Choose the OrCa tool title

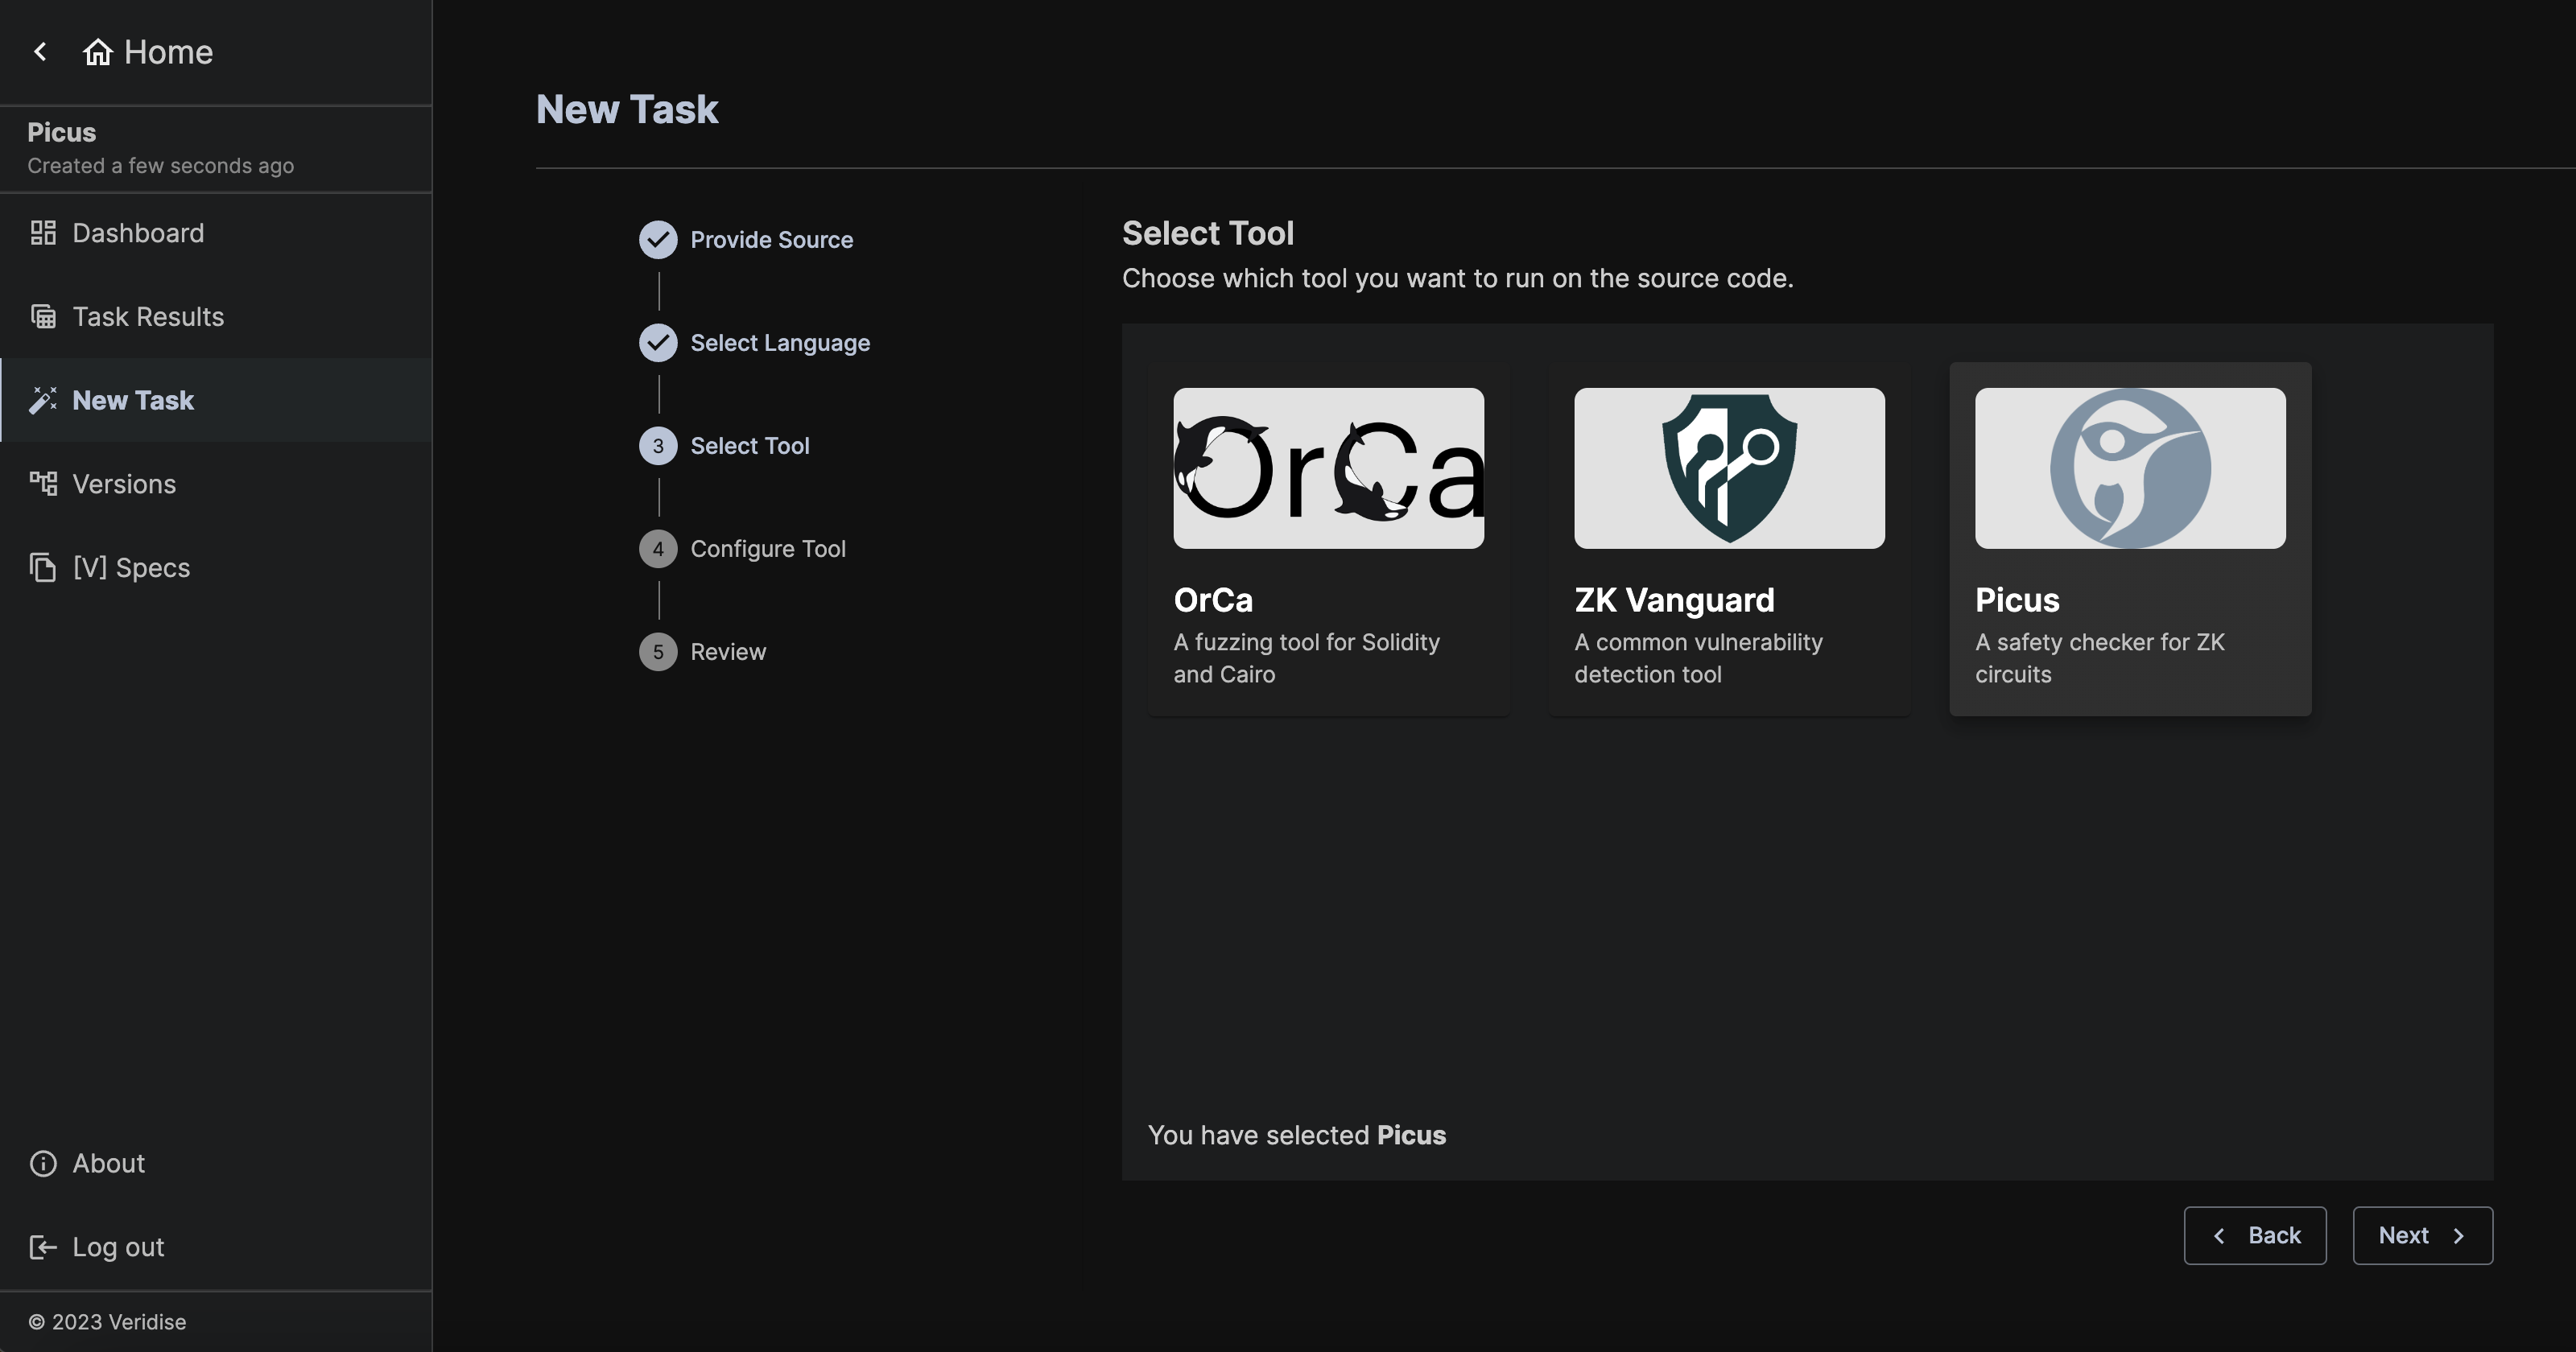pyautogui.click(x=1213, y=600)
